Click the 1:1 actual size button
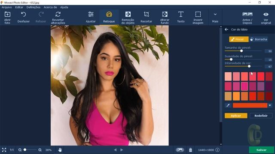This screenshot has width=275, height=154. (12, 150)
